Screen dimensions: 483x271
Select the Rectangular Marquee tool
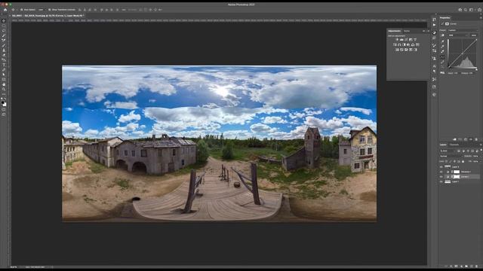click(x=4, y=26)
